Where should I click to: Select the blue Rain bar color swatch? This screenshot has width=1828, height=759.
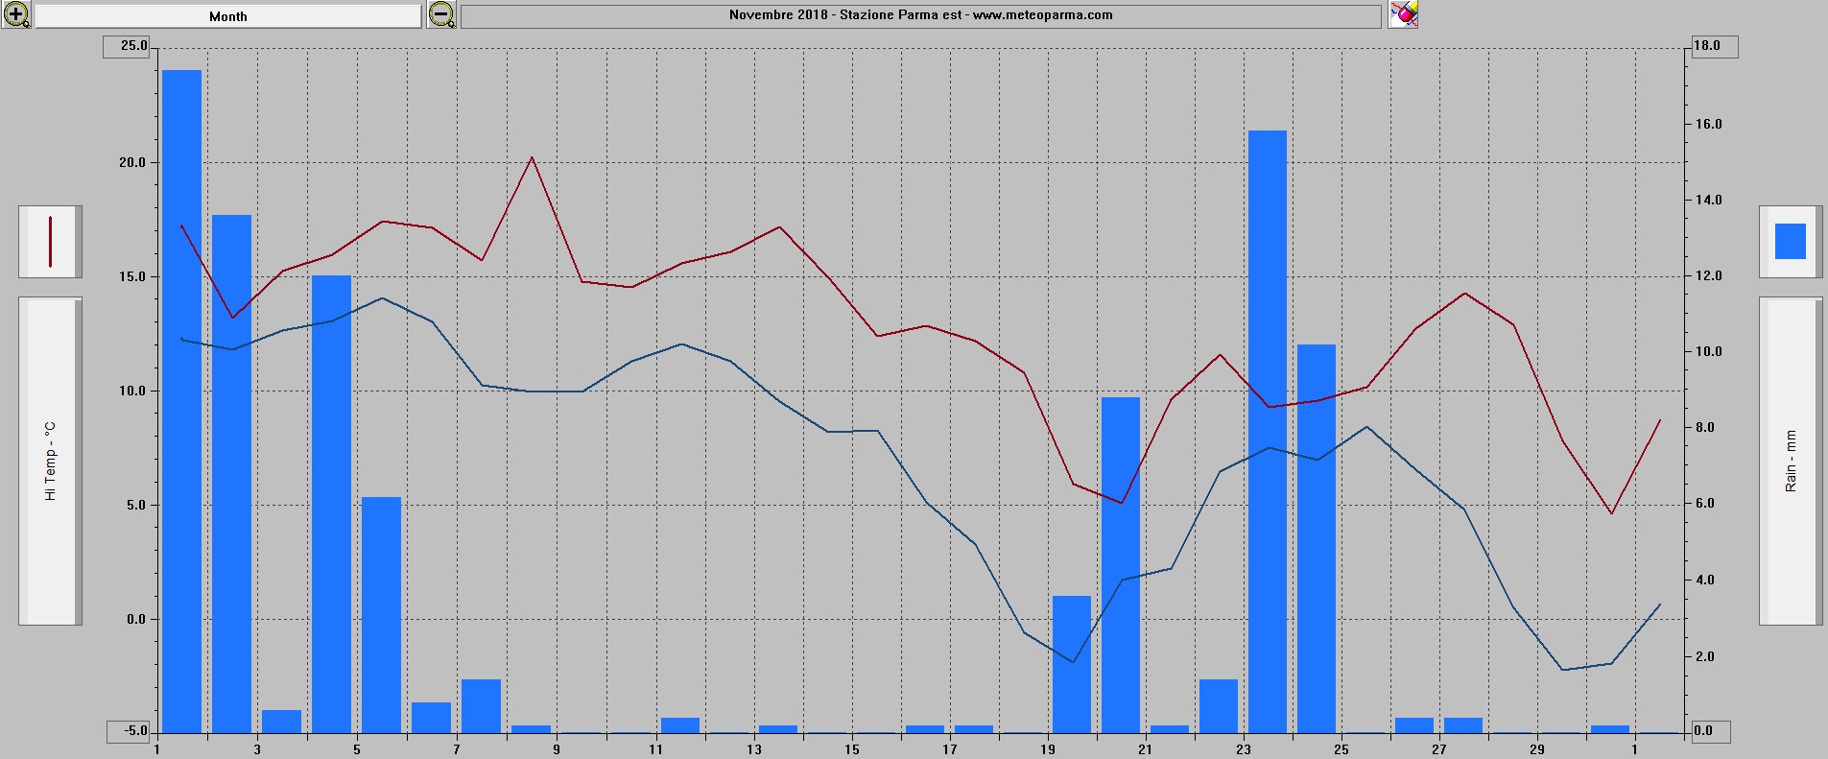(1790, 242)
